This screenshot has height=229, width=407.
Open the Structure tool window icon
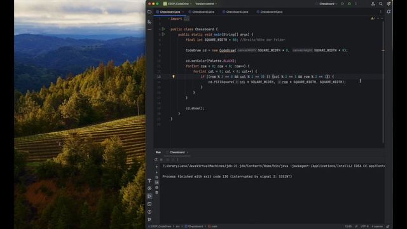coord(149,22)
